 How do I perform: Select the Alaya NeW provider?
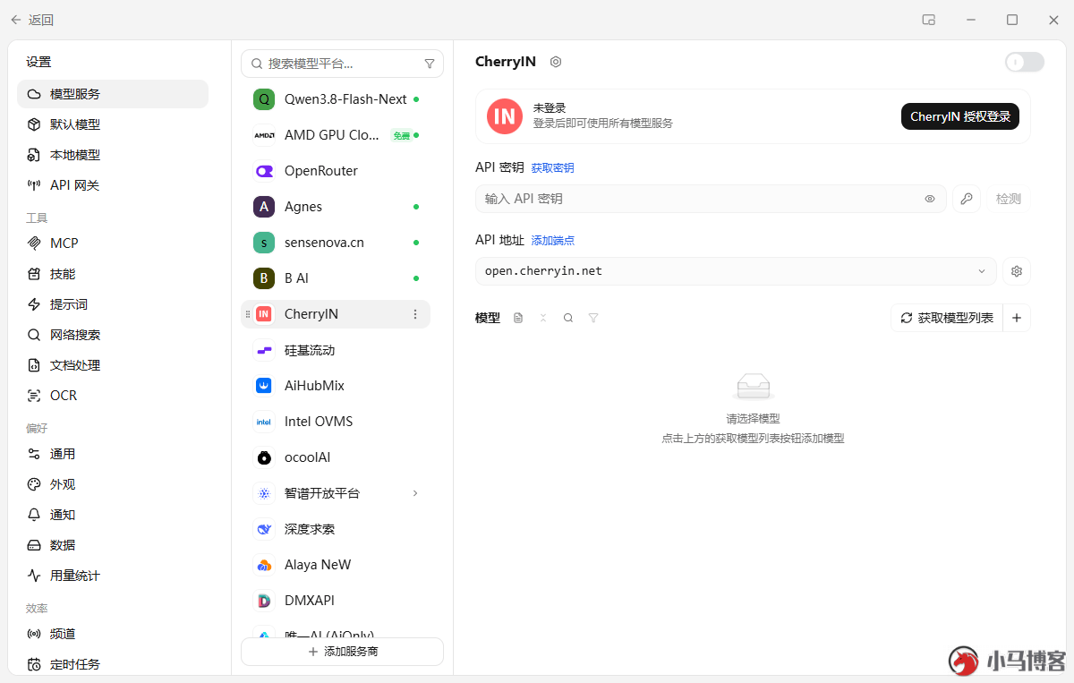click(x=336, y=565)
